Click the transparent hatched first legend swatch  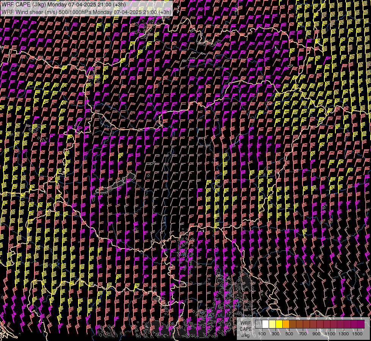(258, 324)
